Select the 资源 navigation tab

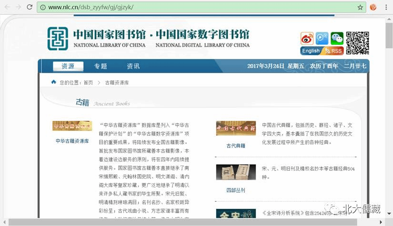pyautogui.click(x=68, y=66)
